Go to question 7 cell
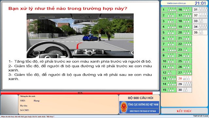 169,44
